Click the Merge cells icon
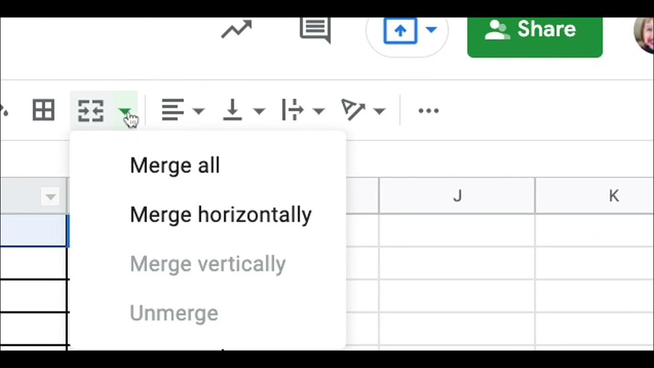Viewport: 654px width, 368px height. pos(91,110)
